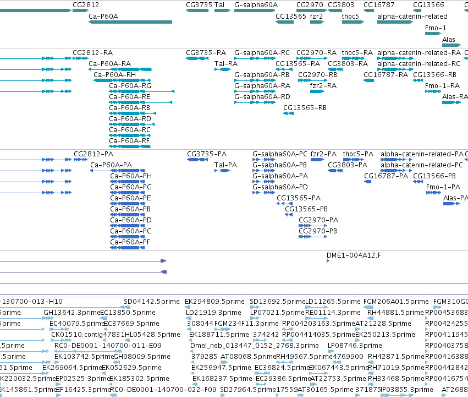Click the alpha-catenin-related-PA protein label
This screenshot has width=468, height=398.
(x=422, y=154)
